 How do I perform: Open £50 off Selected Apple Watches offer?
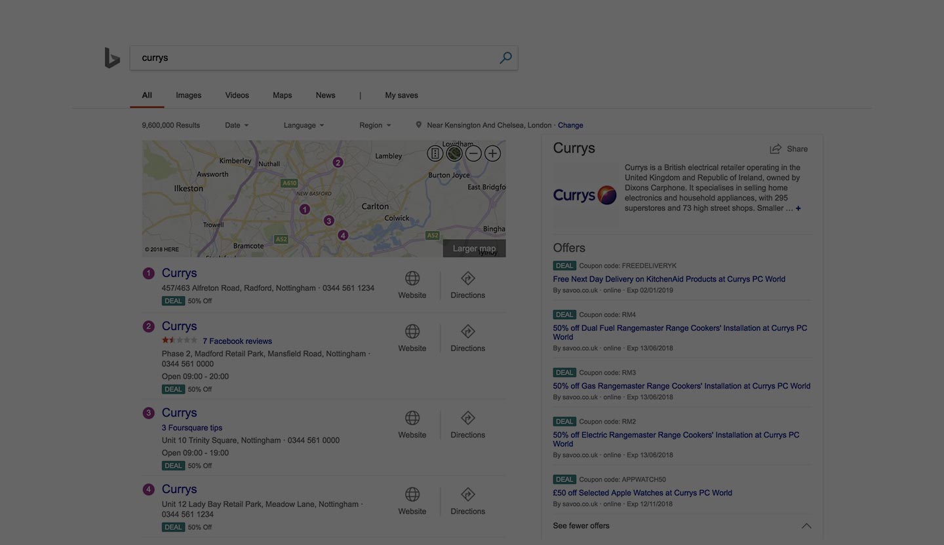pos(642,493)
